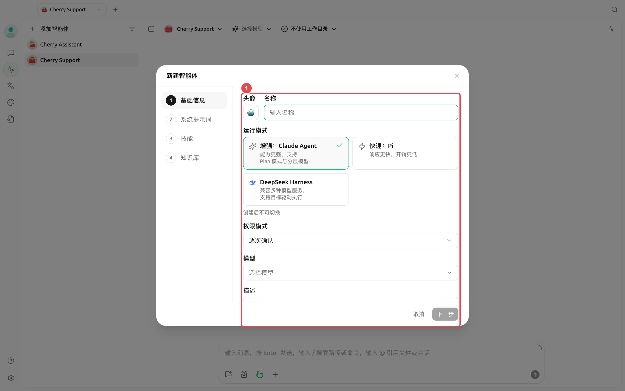Open the help question-mark icon
This screenshot has height=391, width=625.
click(x=11, y=361)
